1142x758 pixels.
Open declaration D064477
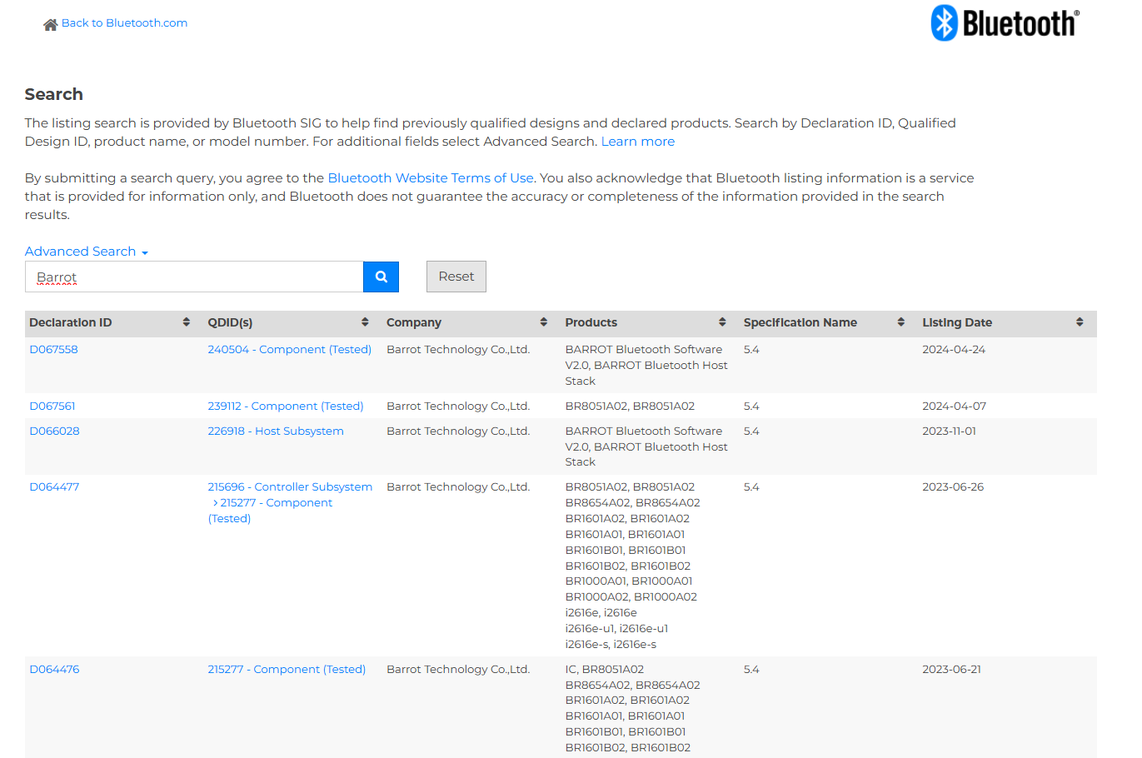(54, 487)
